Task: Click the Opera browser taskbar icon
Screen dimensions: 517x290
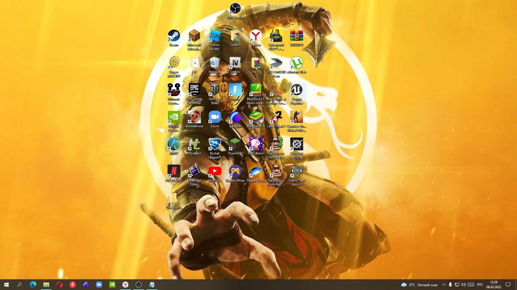Action: 59,284
